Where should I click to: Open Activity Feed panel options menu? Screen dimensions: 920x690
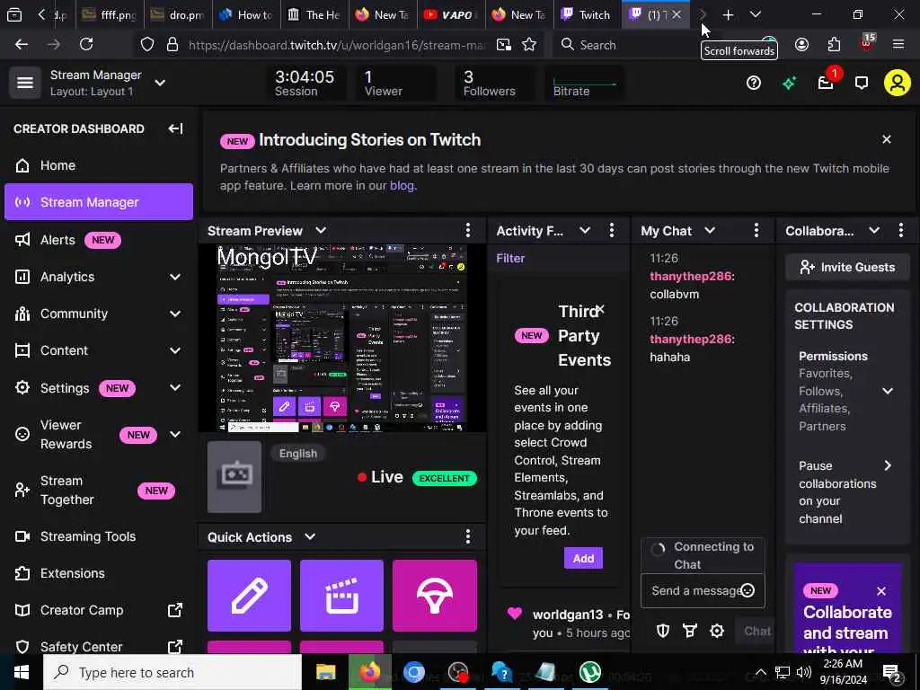click(611, 231)
